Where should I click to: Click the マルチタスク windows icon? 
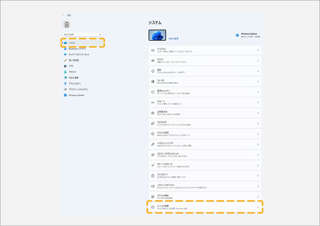click(x=153, y=123)
